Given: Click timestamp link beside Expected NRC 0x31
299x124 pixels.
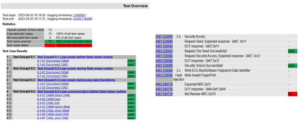Looking at the screenshot, I should point(164,84).
